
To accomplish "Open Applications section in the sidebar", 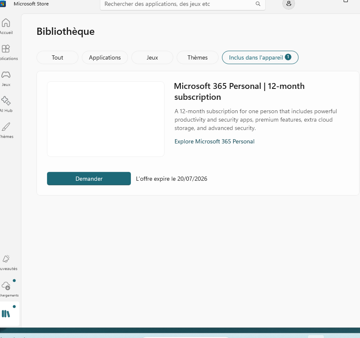I will pyautogui.click(x=6, y=52).
